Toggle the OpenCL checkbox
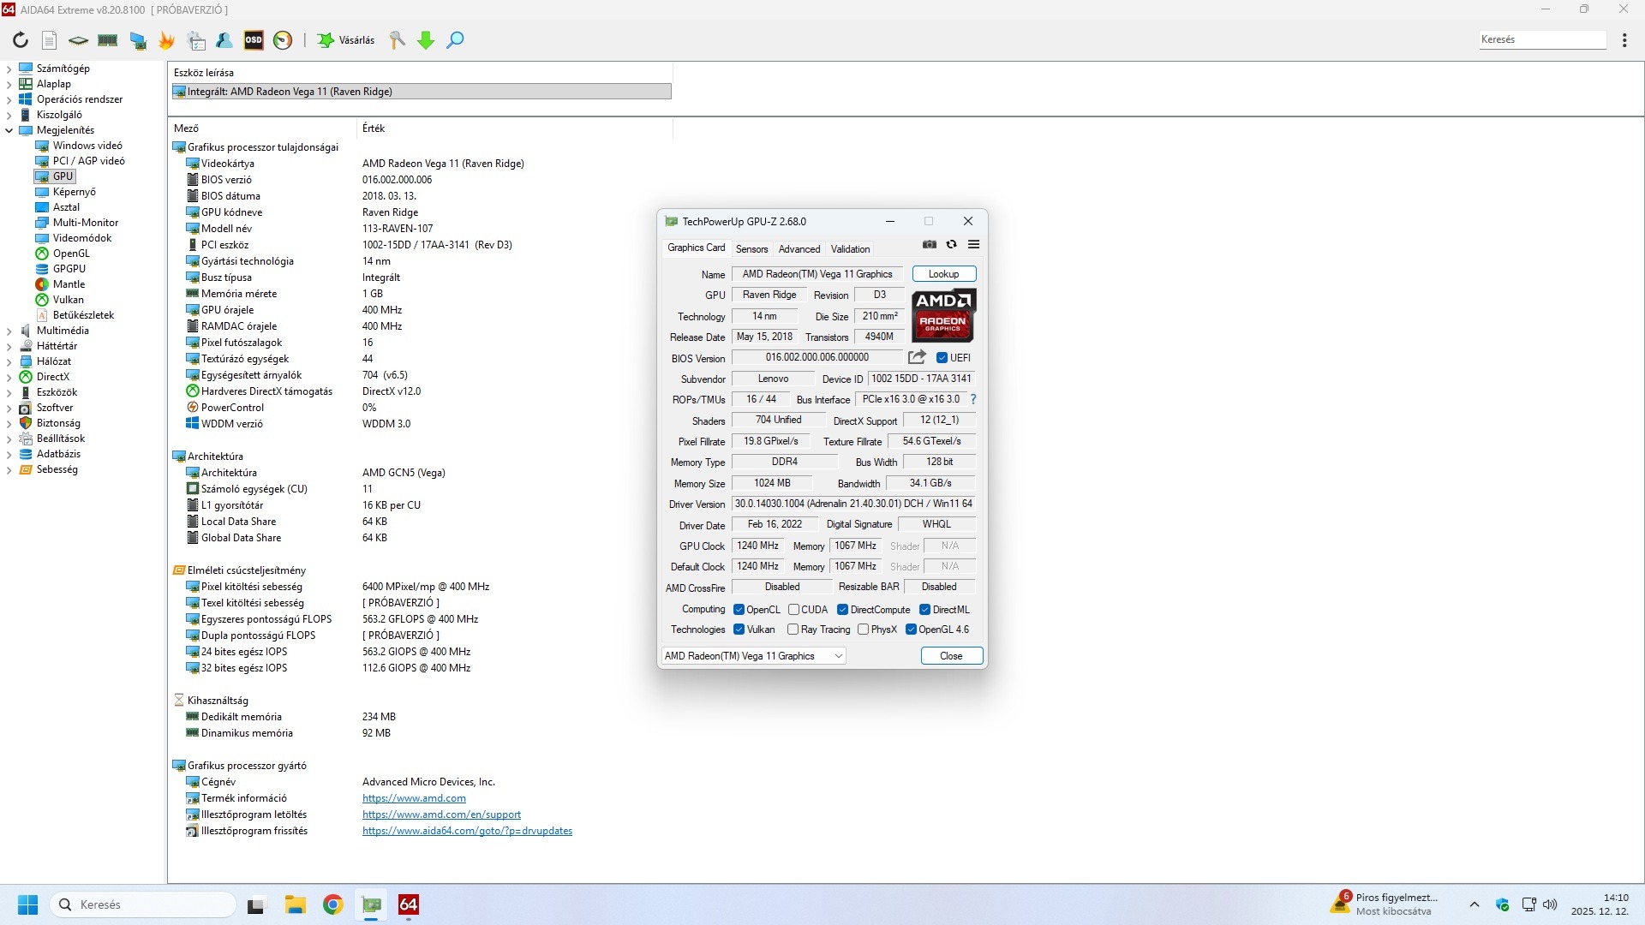This screenshot has height=925, width=1645. click(739, 610)
